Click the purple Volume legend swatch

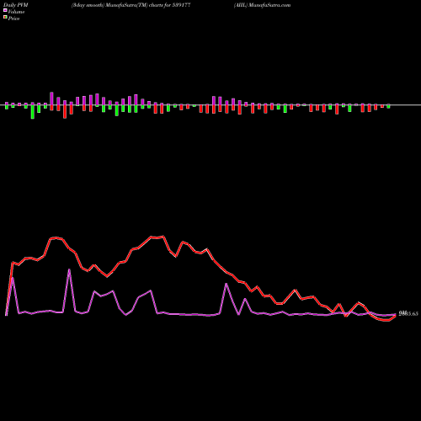tap(5, 11)
